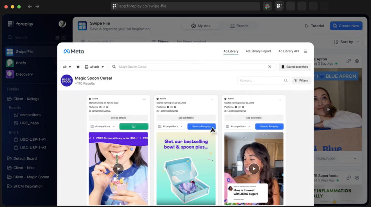Viewport: 371px width, 207px height.
Task: Open the factor_foods dropdown
Action: tap(336, 158)
